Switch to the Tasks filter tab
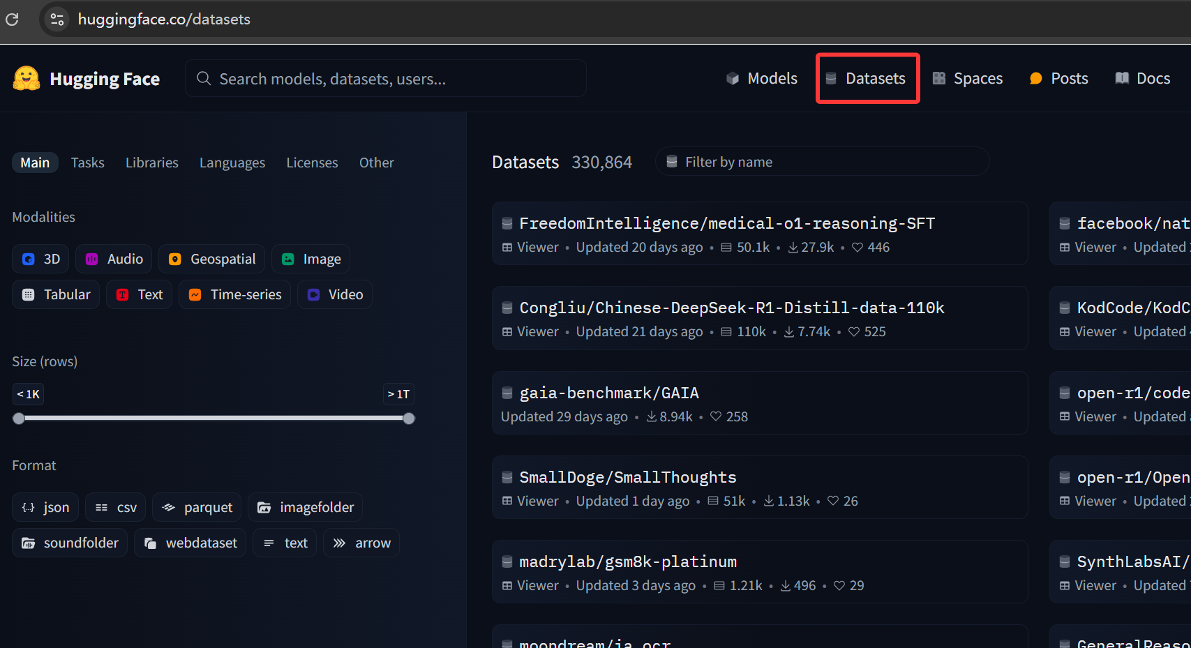This screenshot has height=648, width=1191. click(x=88, y=163)
